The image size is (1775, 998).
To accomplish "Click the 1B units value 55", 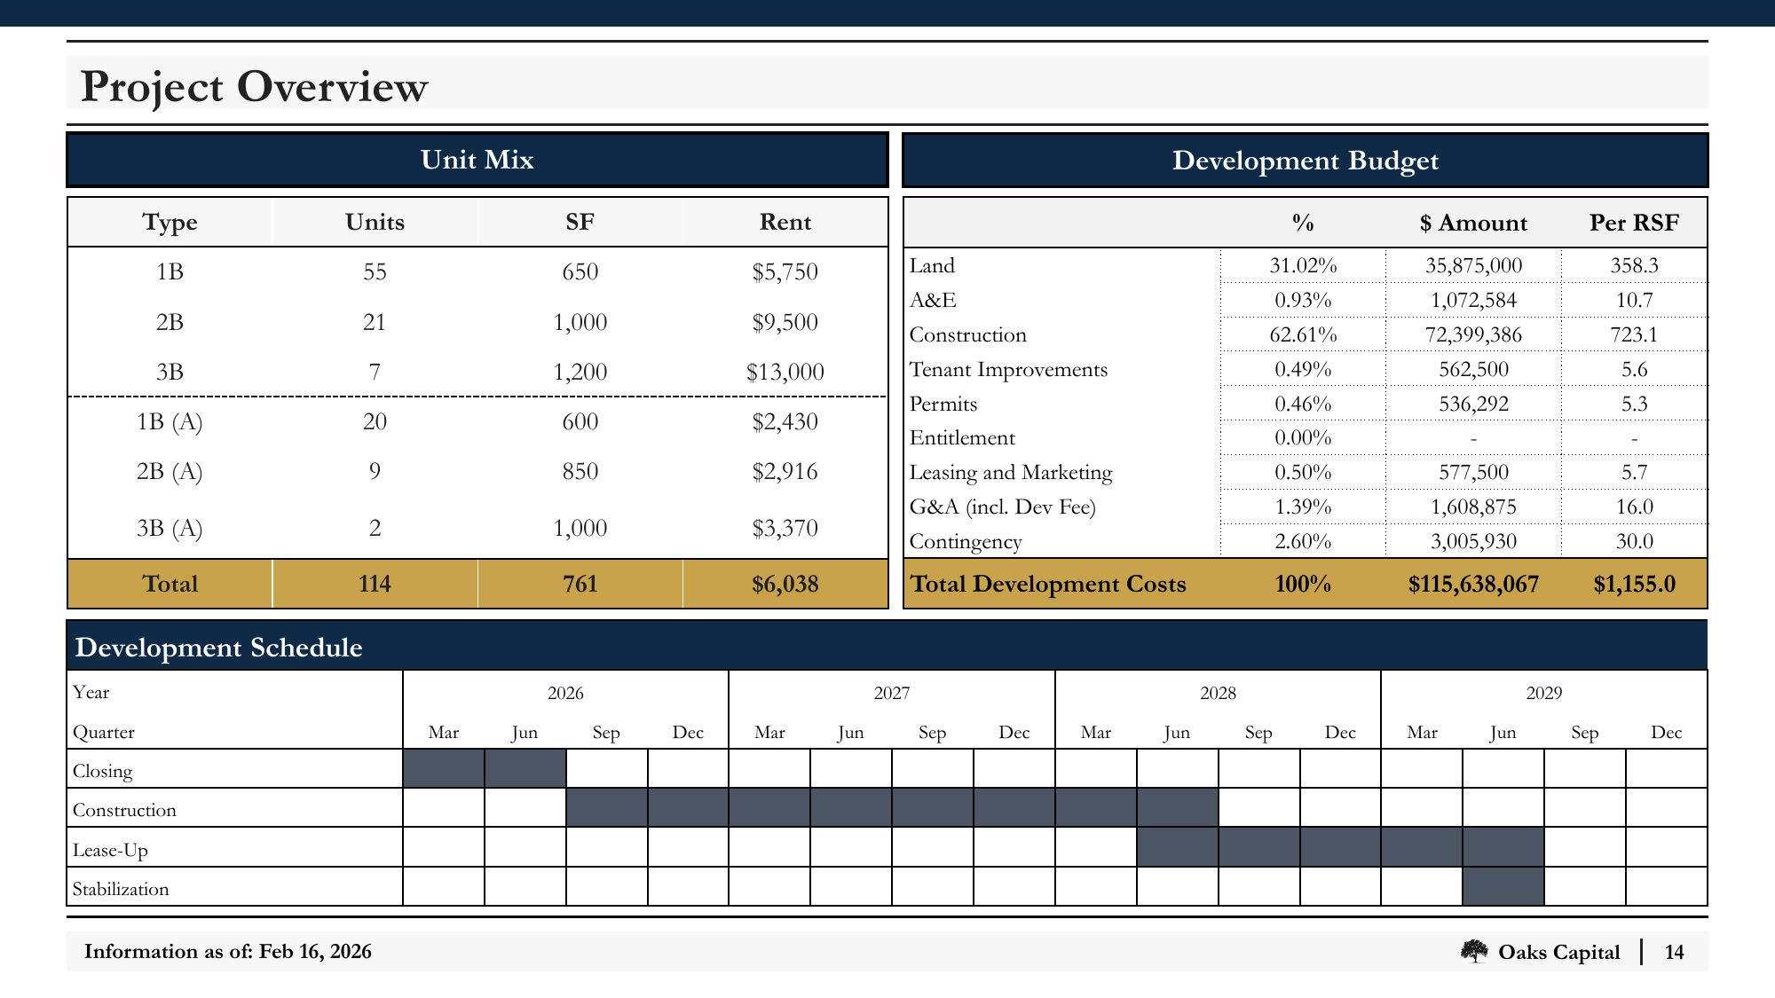I will [375, 271].
